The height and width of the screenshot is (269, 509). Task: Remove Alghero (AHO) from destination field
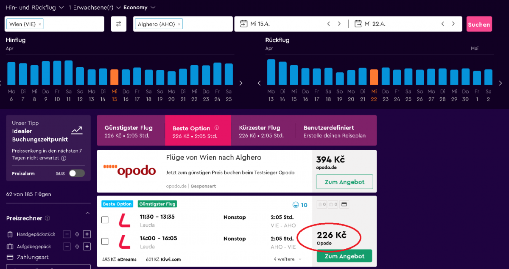[179, 25]
